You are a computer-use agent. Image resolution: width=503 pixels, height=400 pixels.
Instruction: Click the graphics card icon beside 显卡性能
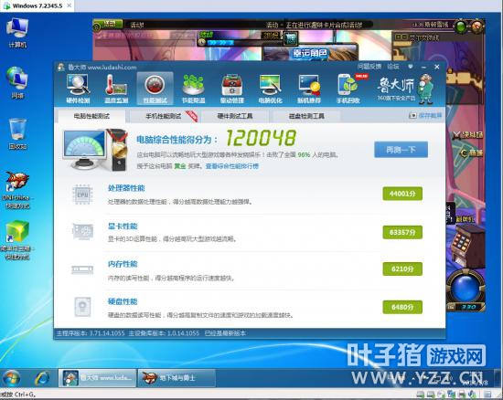82,232
